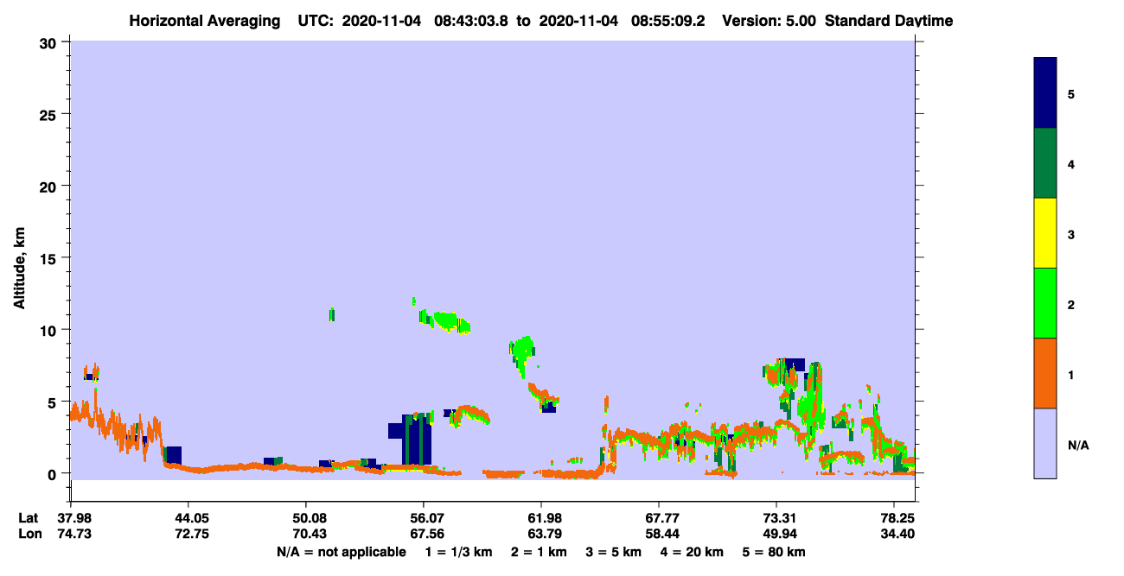Click the '5 = 80 km' legend text
The width and height of the screenshot is (1124, 576).
tap(773, 552)
